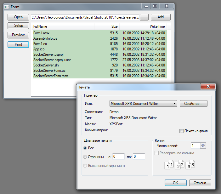Screen dimensions: 221x194
Task: Open the Preview button
Action: click(x=18, y=35)
